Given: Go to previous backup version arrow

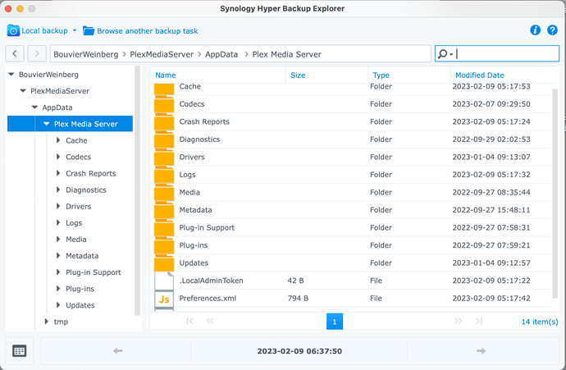Looking at the screenshot, I should click(x=117, y=350).
